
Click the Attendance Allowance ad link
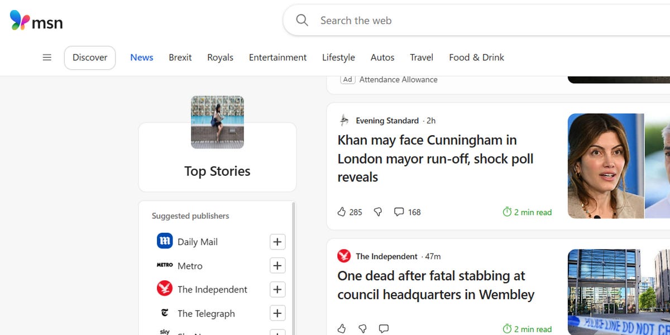tap(399, 80)
